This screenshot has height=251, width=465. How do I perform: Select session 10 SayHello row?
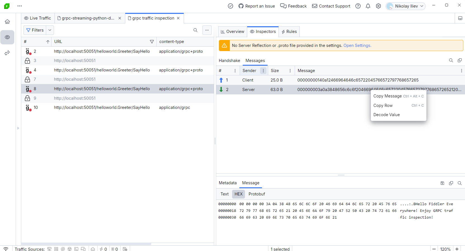(118, 107)
